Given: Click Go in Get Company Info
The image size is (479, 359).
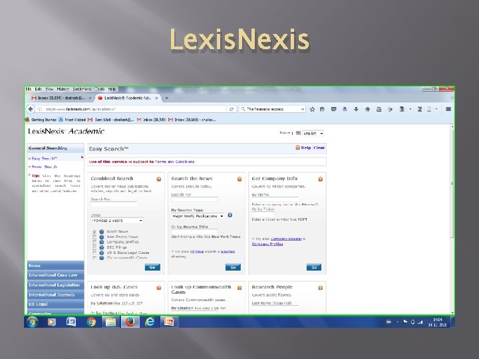Looking at the screenshot, I should point(314,267).
